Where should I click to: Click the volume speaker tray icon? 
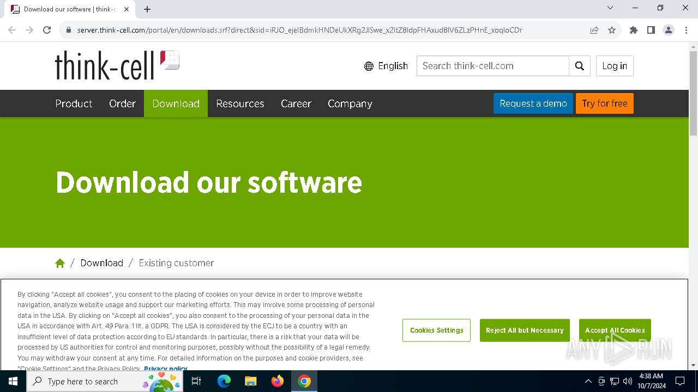tap(628, 381)
